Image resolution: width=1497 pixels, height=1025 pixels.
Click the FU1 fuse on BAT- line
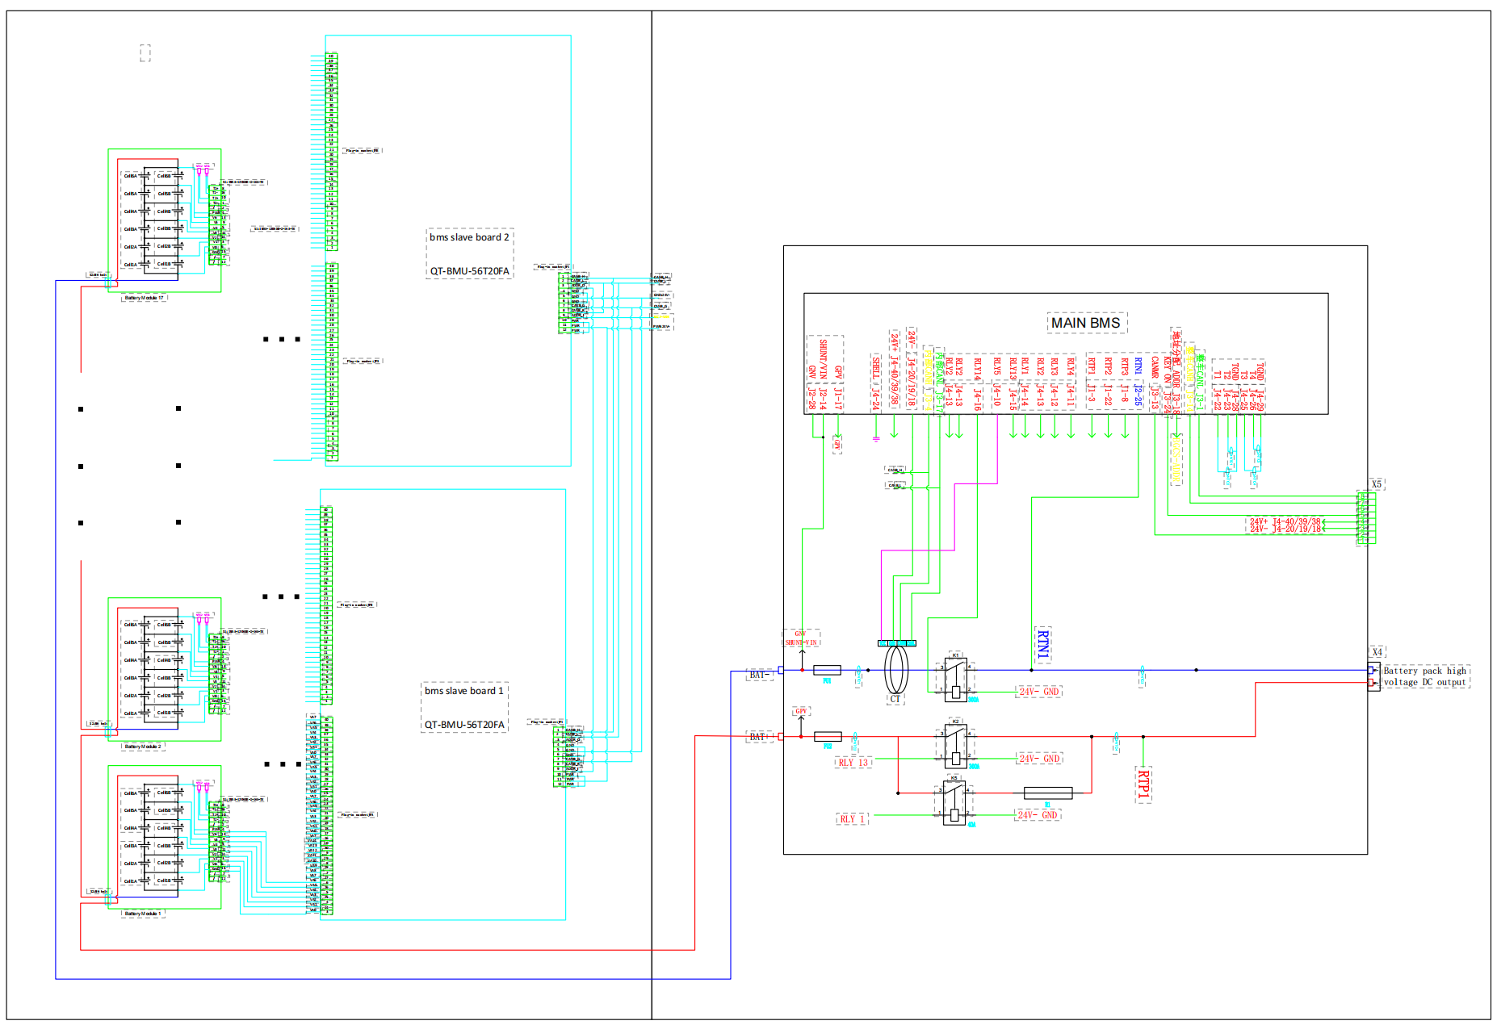click(827, 670)
